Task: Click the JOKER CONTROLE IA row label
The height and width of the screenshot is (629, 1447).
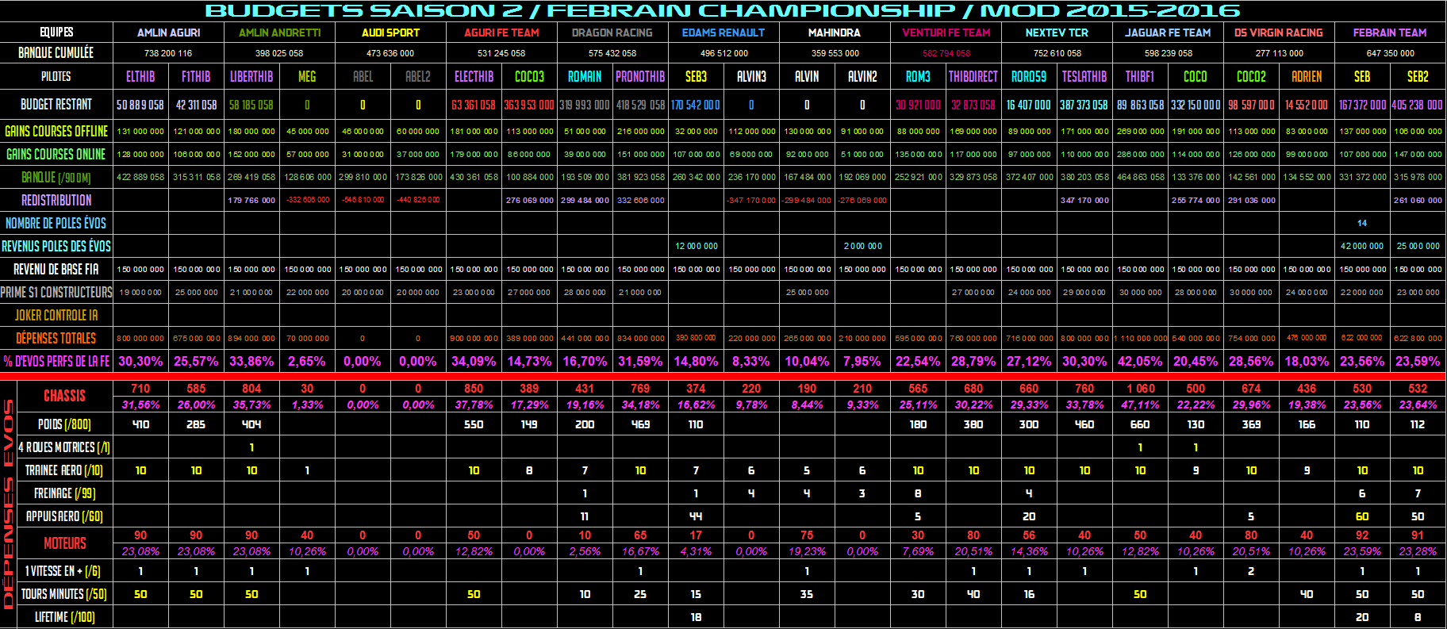Action: point(56,315)
